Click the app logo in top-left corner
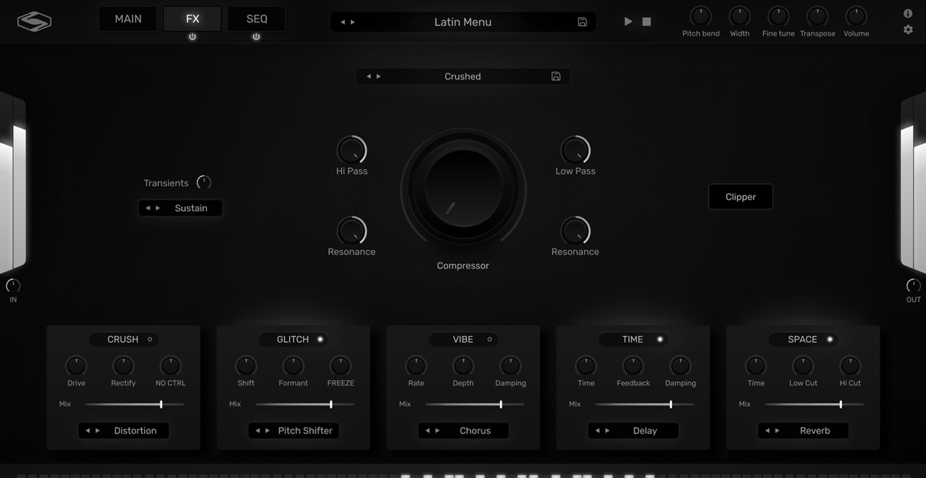The width and height of the screenshot is (926, 478). tap(35, 21)
